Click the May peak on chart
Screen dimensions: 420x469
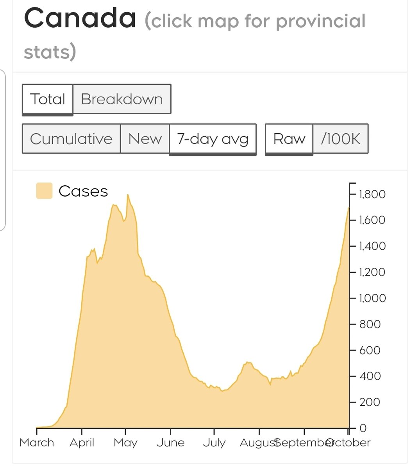[x=128, y=195]
